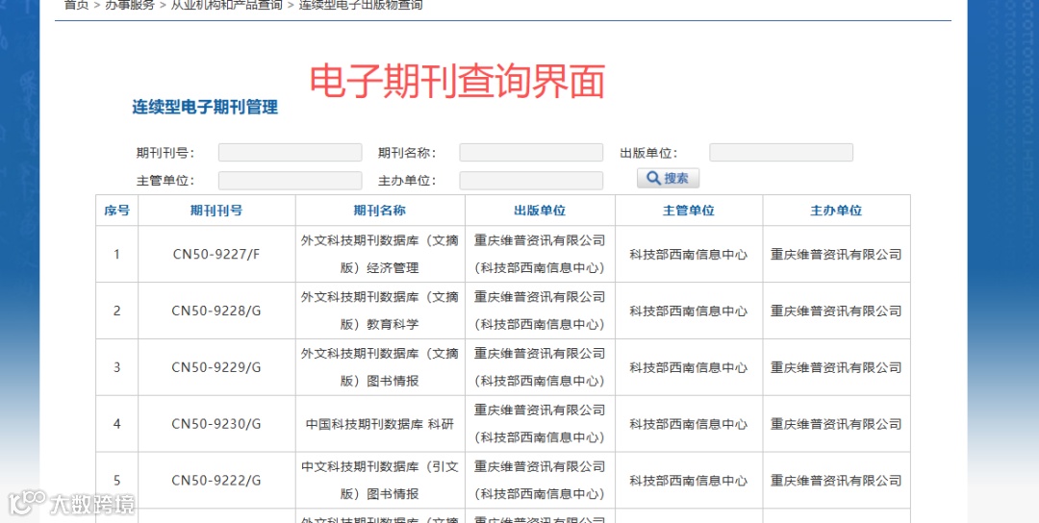Click journal name 外文科技期刊数据库（文摘版）教育科学
This screenshot has width=1039, height=523.
pyautogui.click(x=380, y=311)
